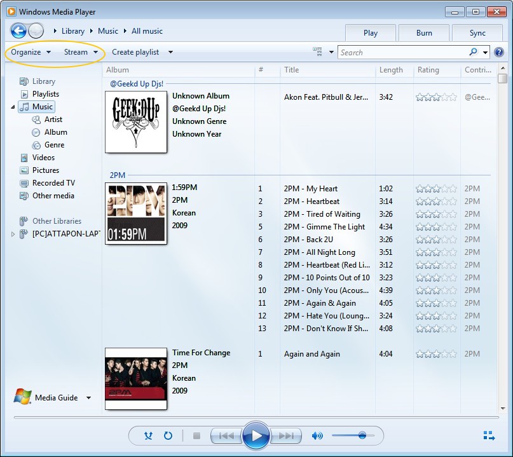Toggle shuffle mode
The width and height of the screenshot is (513, 457).
click(x=148, y=436)
